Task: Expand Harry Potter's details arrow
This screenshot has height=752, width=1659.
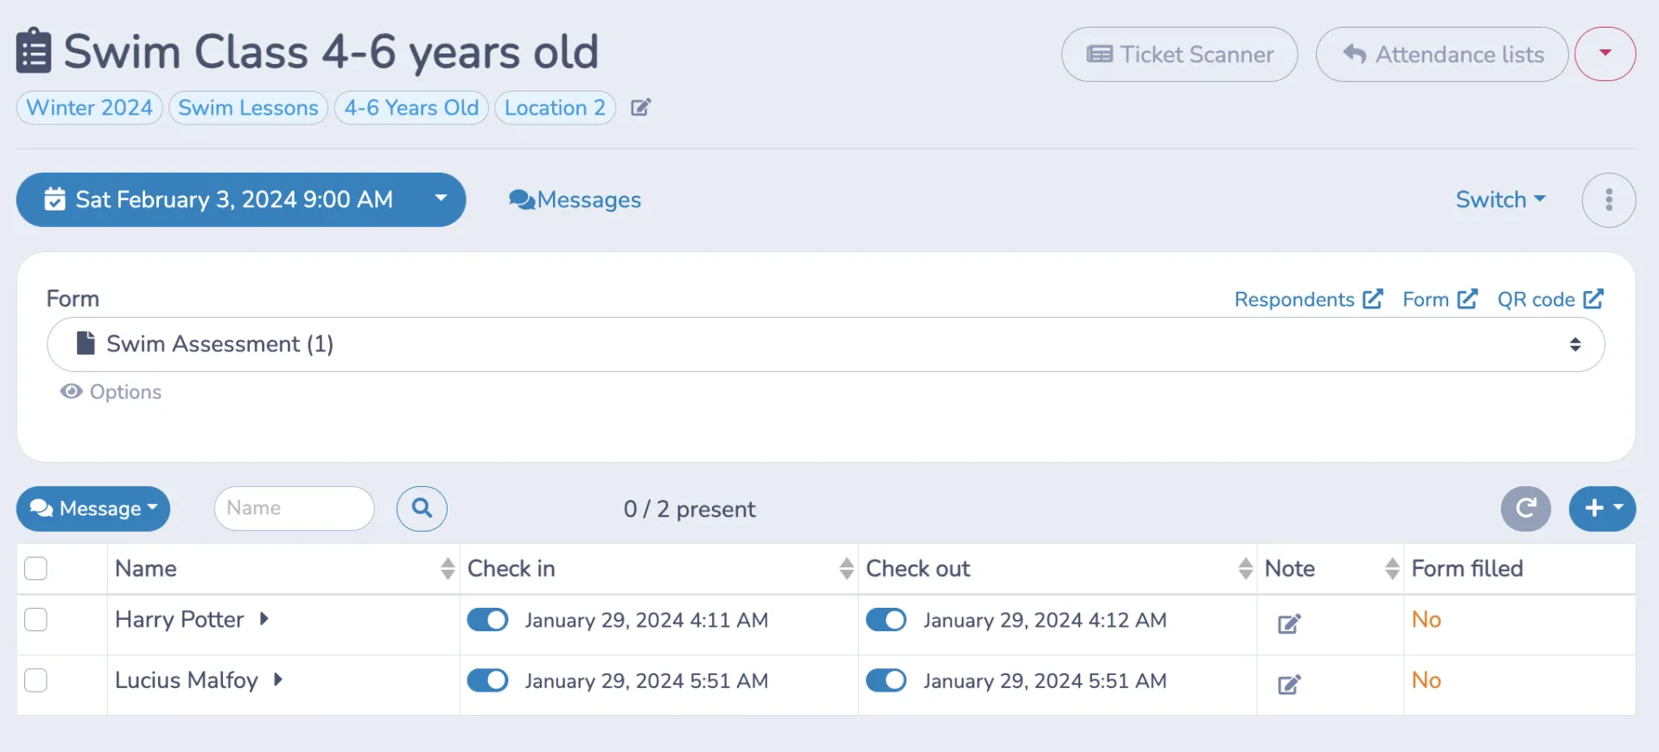Action: pyautogui.click(x=264, y=619)
